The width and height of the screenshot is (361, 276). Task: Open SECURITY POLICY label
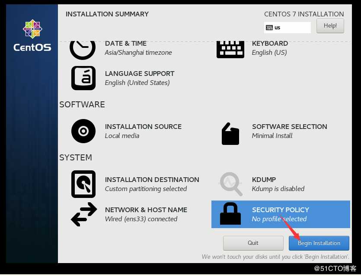pos(281,210)
